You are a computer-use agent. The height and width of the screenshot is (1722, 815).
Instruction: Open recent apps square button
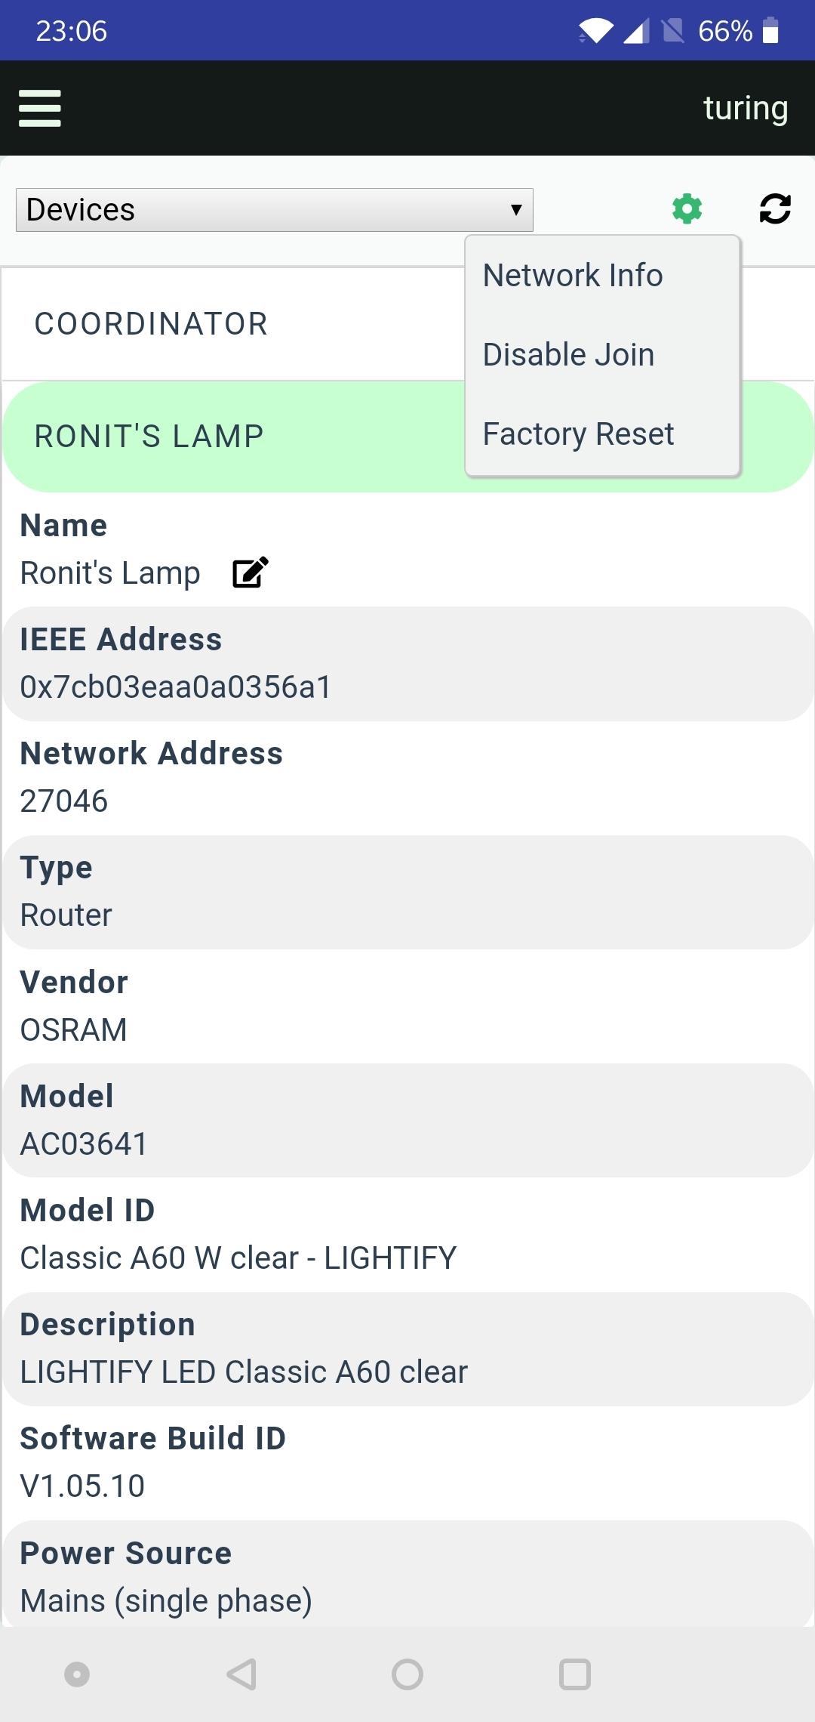[574, 1674]
